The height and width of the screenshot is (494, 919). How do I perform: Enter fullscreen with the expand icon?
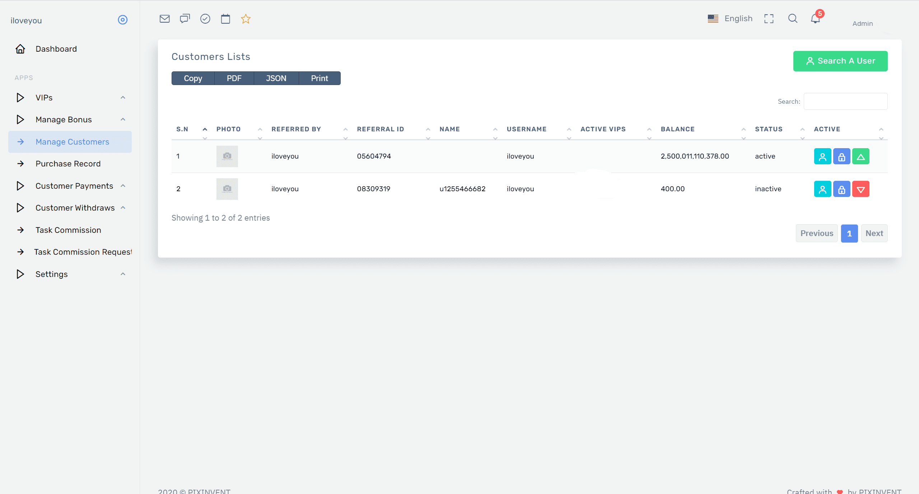click(x=769, y=19)
